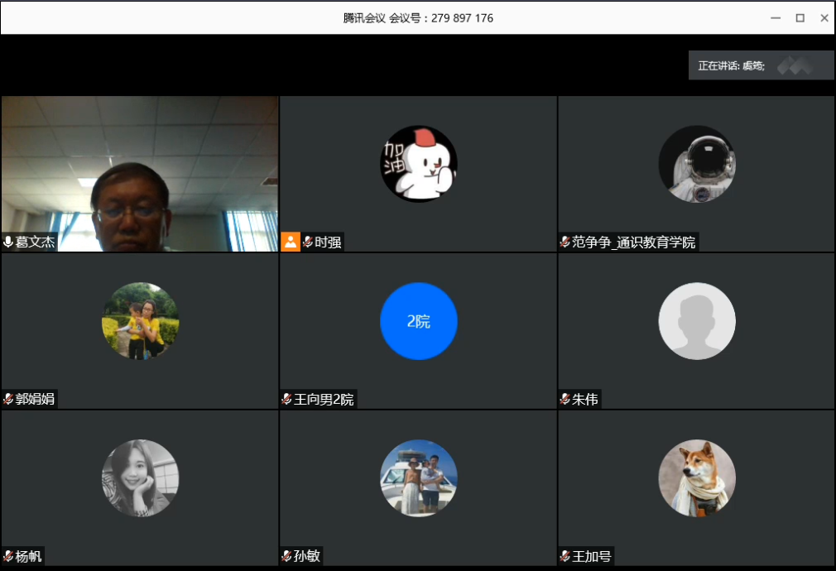The height and width of the screenshot is (571, 836).
Task: Click the microphone icon beside 葛文杰
Action: (x=8, y=242)
